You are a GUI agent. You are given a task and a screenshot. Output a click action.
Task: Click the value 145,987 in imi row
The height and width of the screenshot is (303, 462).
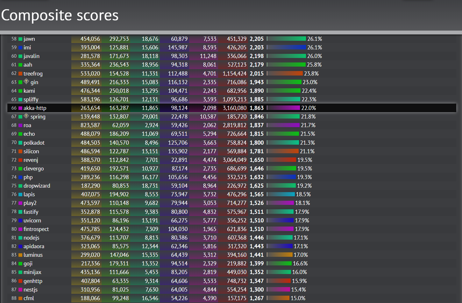pos(178,47)
